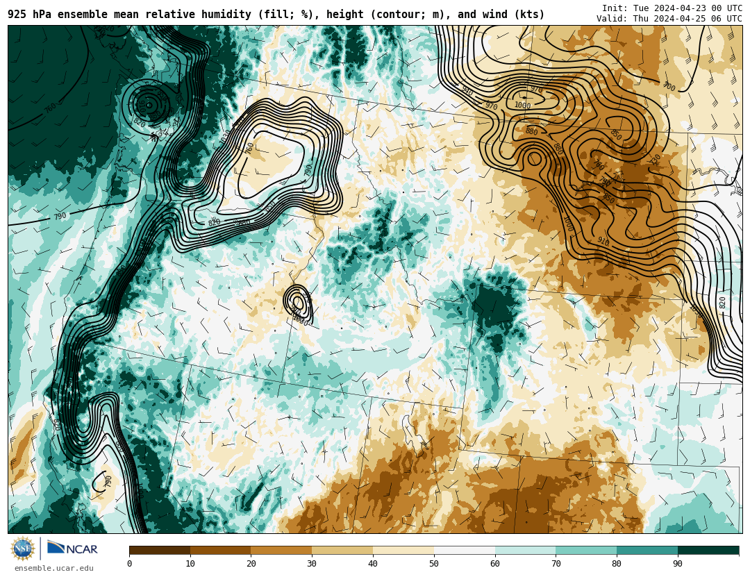This screenshot has height=577, width=750.
Task: Click the NCAR logo
Action: (x=72, y=548)
